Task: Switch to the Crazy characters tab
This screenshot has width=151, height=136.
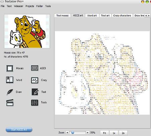Action: tap(122, 16)
